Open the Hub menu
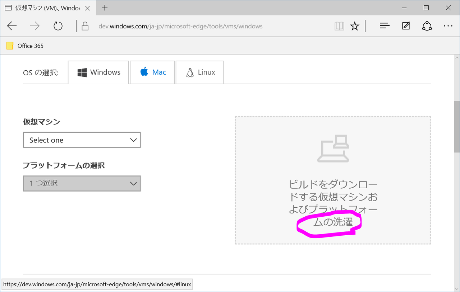This screenshot has height=292, width=460. click(385, 26)
